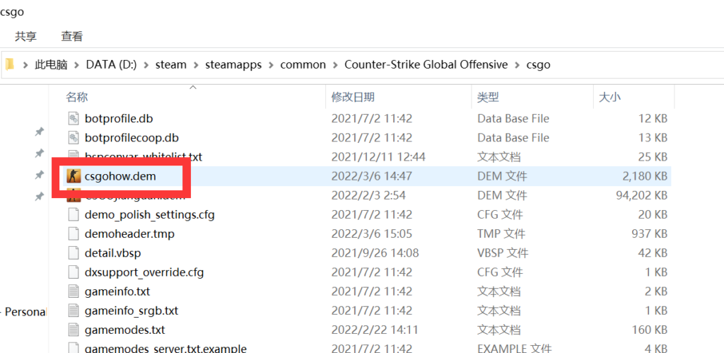Select gameinfo.txt file name
Viewport: 724px width, 353px height.
[x=117, y=291]
